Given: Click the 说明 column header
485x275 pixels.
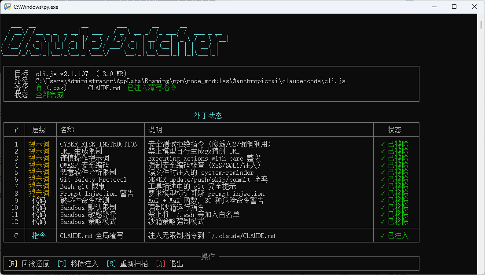Looking at the screenshot, I should click(x=155, y=130).
